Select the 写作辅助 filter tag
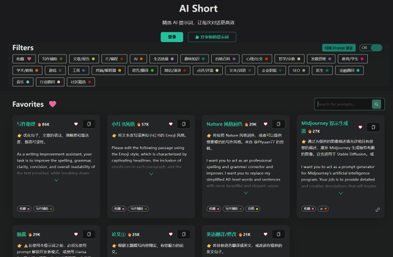The image size is (393, 257). (52, 58)
